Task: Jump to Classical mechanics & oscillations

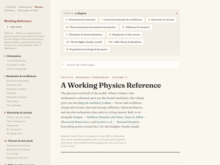Action: point(122,20)
